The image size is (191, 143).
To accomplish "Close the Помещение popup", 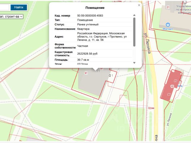I will [139, 5].
